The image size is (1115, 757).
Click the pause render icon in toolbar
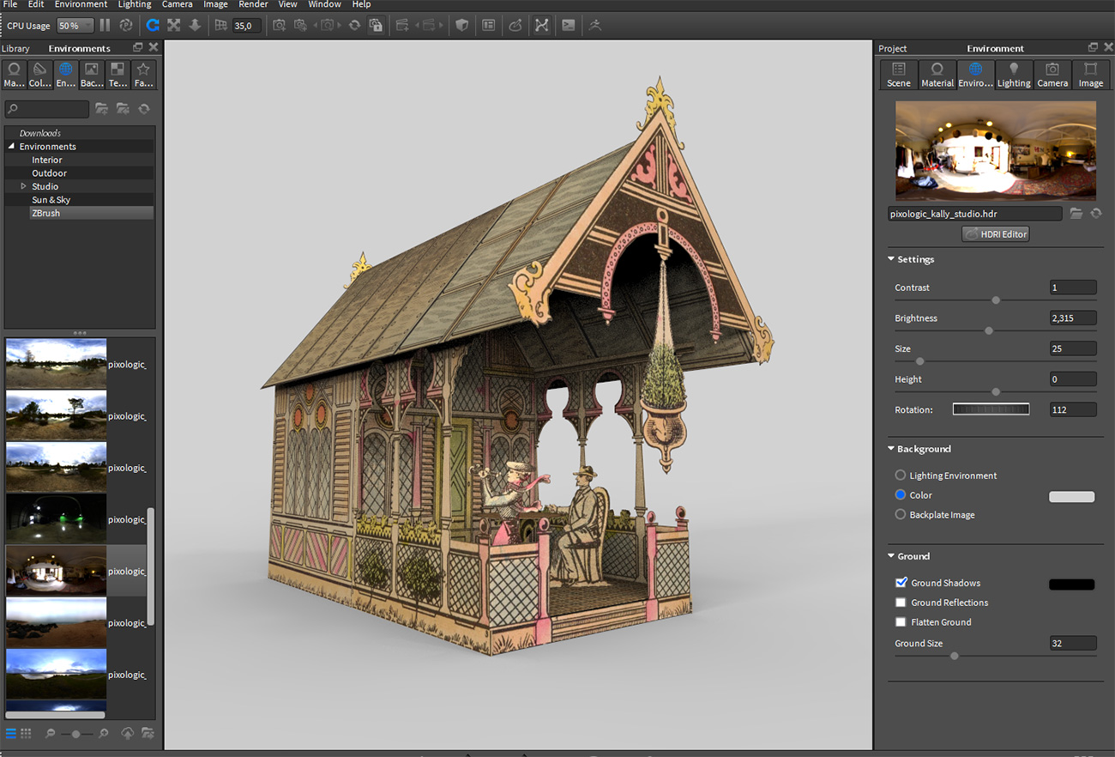point(105,26)
